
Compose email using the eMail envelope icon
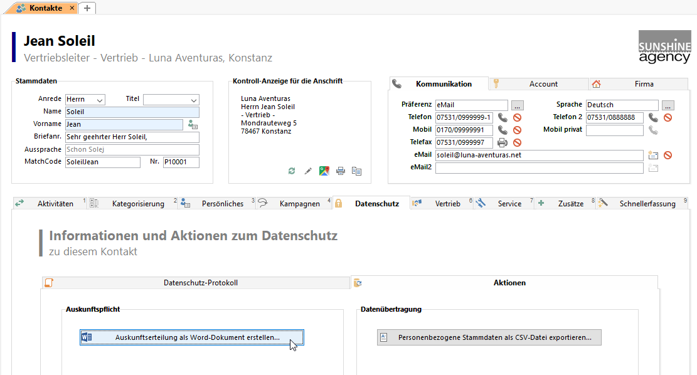pos(652,155)
